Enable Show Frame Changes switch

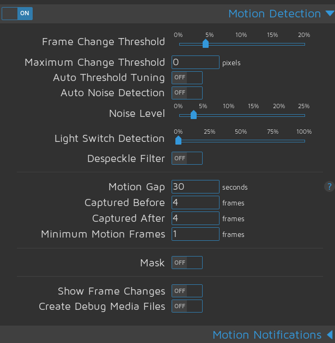(x=187, y=291)
